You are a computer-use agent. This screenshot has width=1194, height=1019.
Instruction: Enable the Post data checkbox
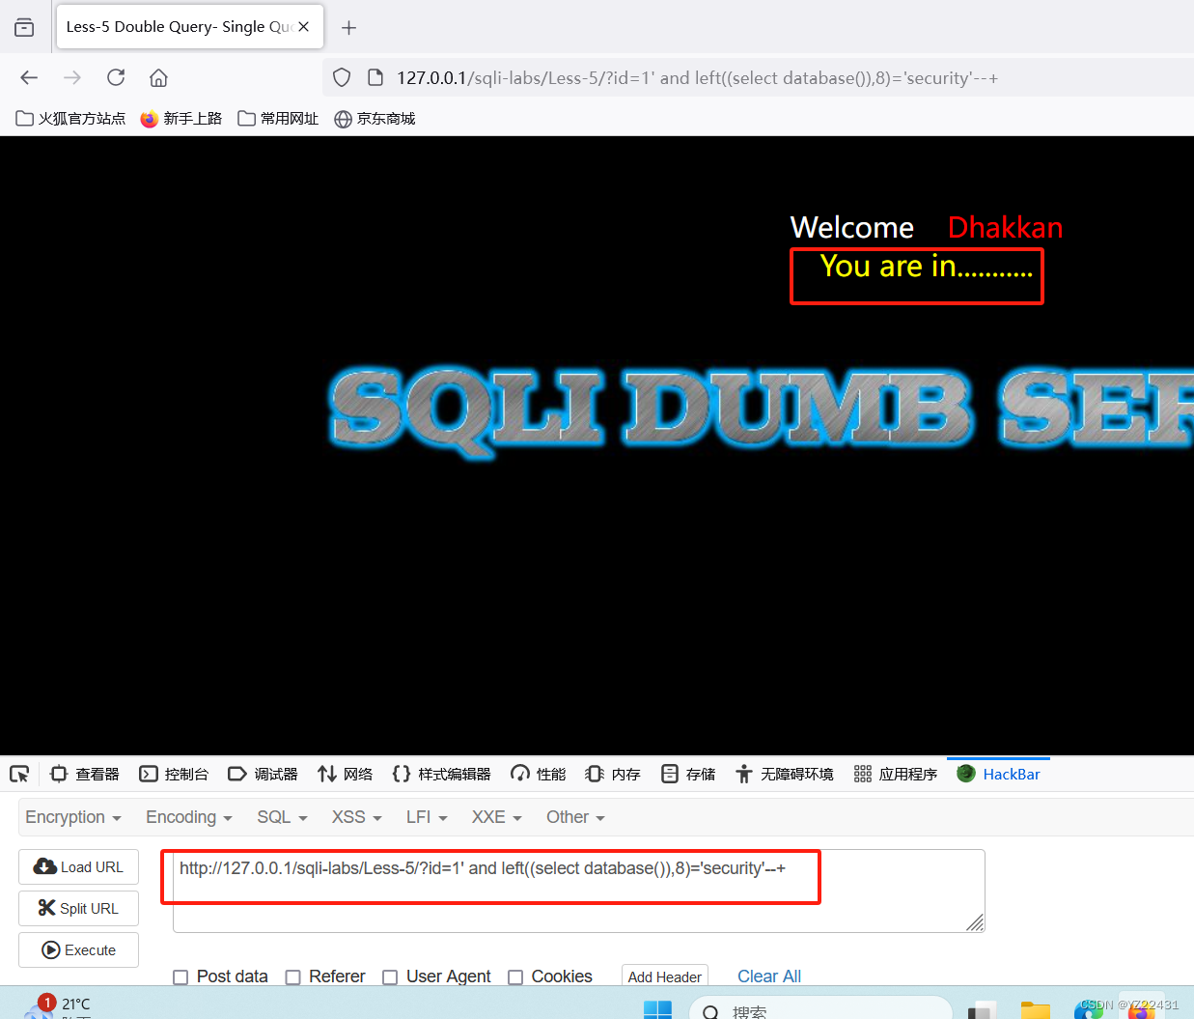[x=180, y=977]
